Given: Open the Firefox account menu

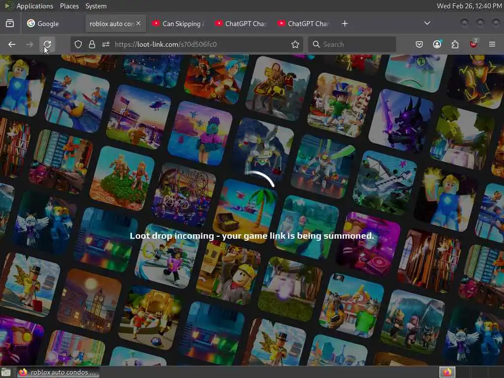Looking at the screenshot, I should point(437,44).
